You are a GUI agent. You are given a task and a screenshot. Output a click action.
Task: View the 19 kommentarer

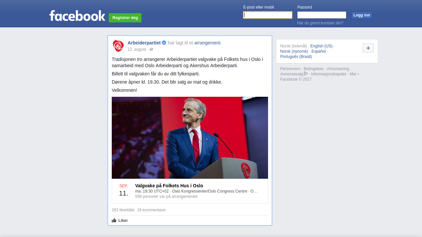click(x=151, y=210)
